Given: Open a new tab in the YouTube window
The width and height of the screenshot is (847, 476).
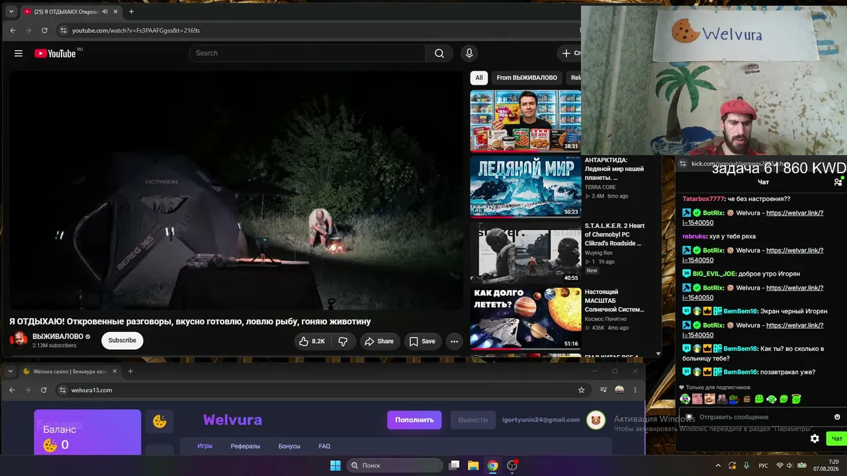Looking at the screenshot, I should click(x=131, y=12).
